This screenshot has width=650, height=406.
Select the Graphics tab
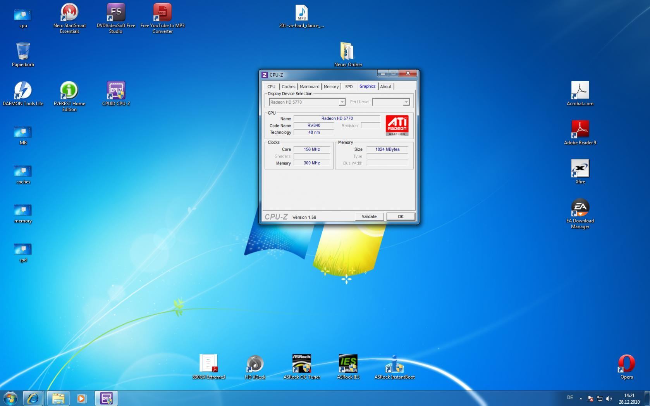pyautogui.click(x=367, y=86)
